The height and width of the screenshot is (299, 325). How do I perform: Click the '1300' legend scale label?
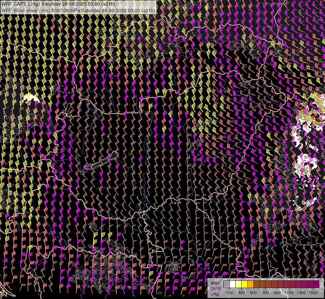click(301, 293)
